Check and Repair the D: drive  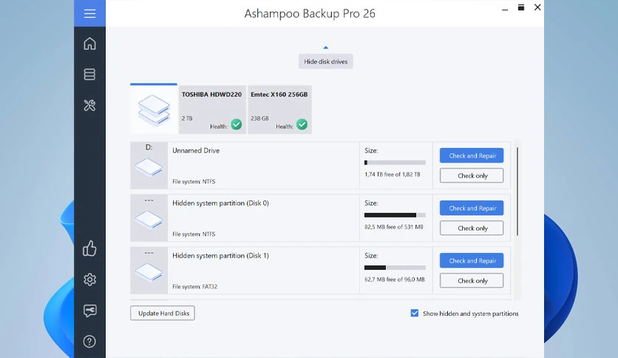[472, 155]
